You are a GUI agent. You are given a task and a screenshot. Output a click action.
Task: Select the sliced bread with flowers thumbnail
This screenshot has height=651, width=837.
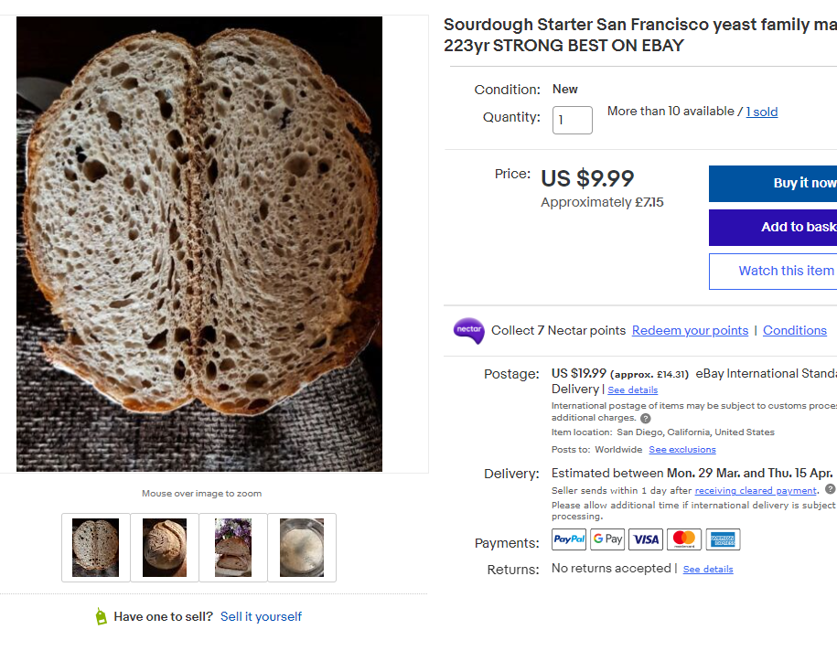[232, 548]
